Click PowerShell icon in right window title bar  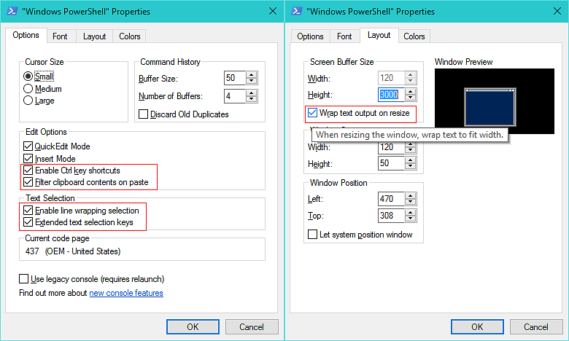pos(297,11)
